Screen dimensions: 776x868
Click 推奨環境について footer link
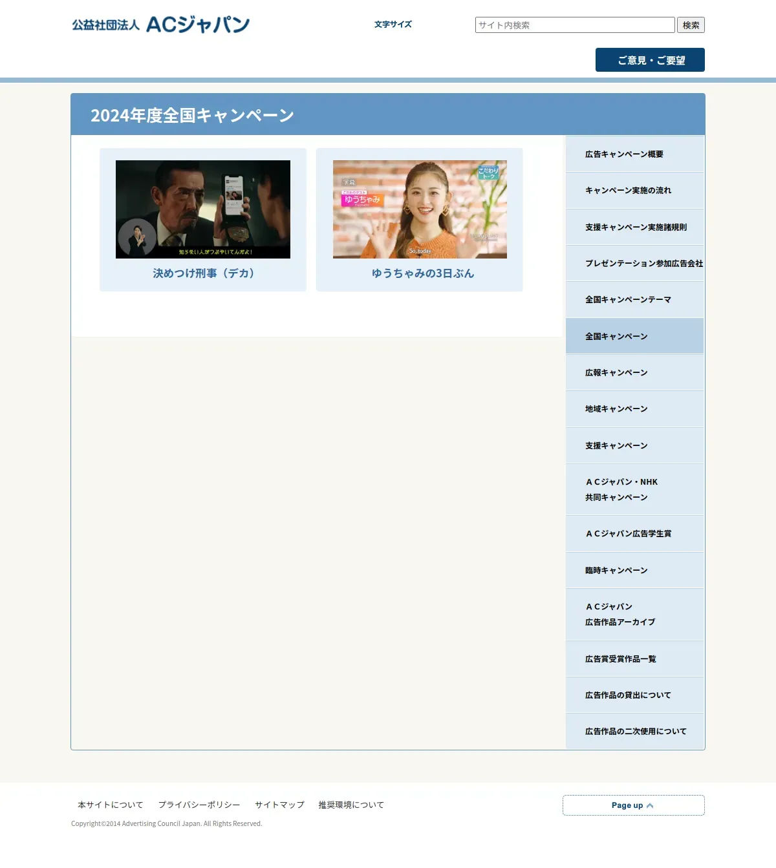coord(351,805)
